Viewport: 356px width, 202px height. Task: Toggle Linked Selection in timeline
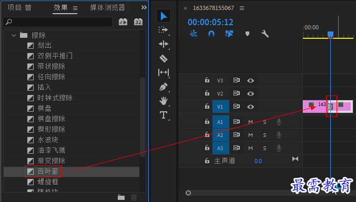(229, 34)
